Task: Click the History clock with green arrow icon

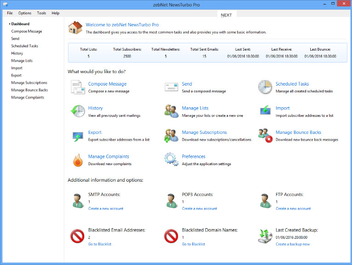Action: click(78, 111)
